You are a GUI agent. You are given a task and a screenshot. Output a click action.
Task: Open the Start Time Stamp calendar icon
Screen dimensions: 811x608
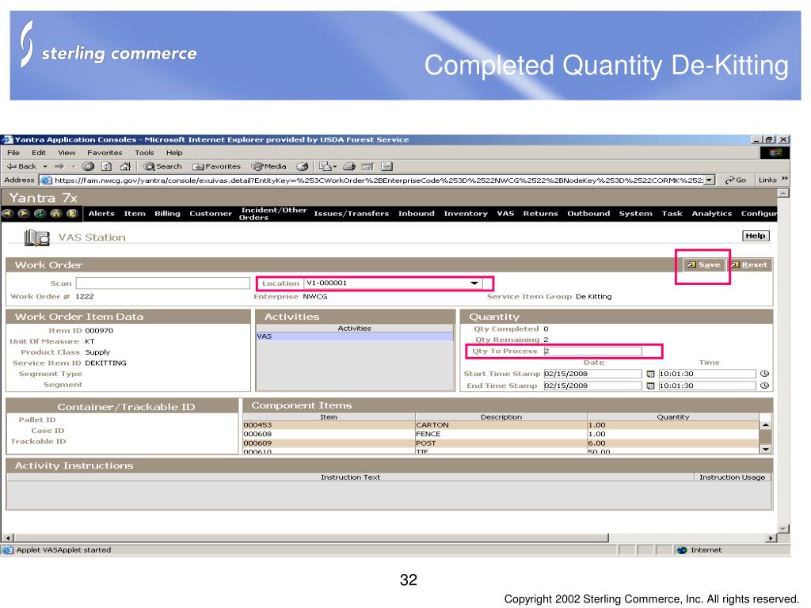651,374
